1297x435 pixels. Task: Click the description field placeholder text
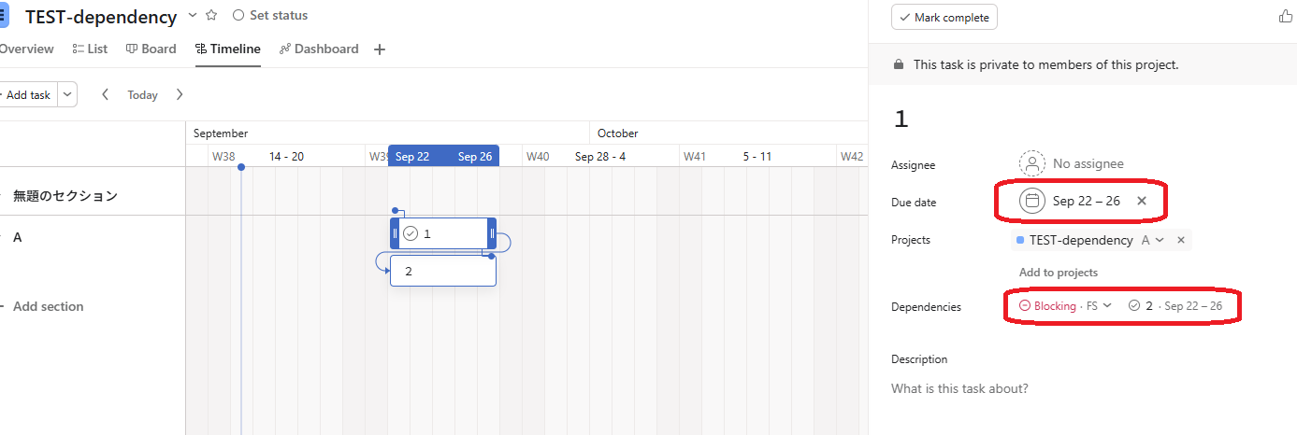[959, 388]
